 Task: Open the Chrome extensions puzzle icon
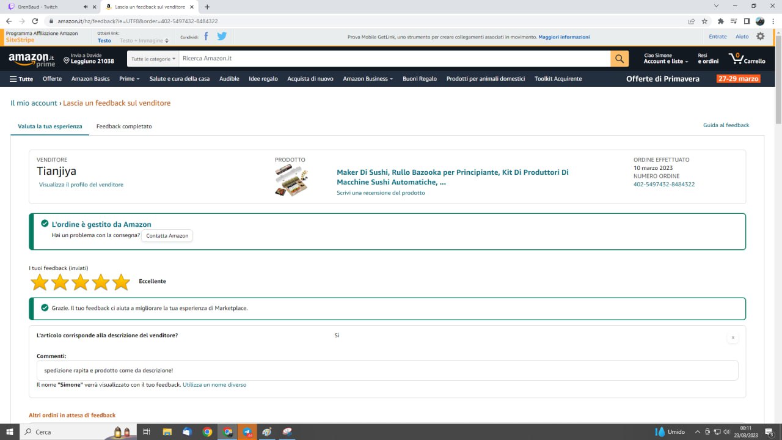(721, 21)
